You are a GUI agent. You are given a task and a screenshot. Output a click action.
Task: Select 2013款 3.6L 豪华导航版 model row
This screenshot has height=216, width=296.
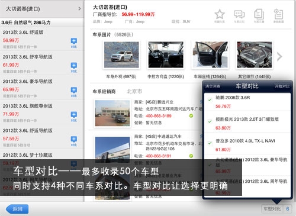[x=42, y=88]
